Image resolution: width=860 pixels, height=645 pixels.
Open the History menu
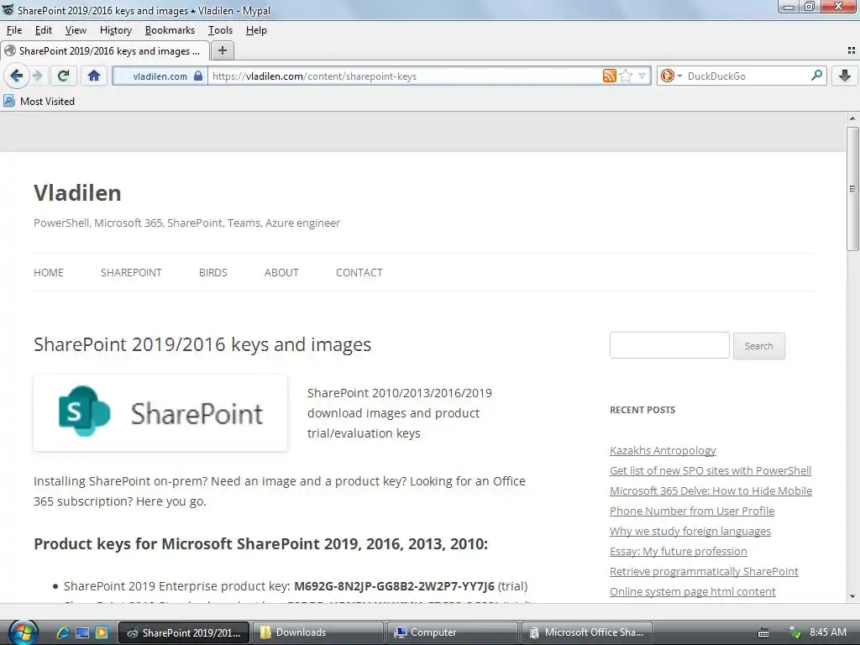(x=116, y=30)
